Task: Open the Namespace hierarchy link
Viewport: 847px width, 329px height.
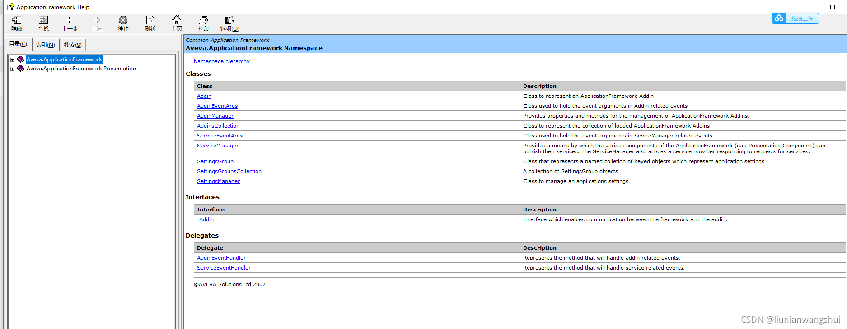Action: point(221,61)
